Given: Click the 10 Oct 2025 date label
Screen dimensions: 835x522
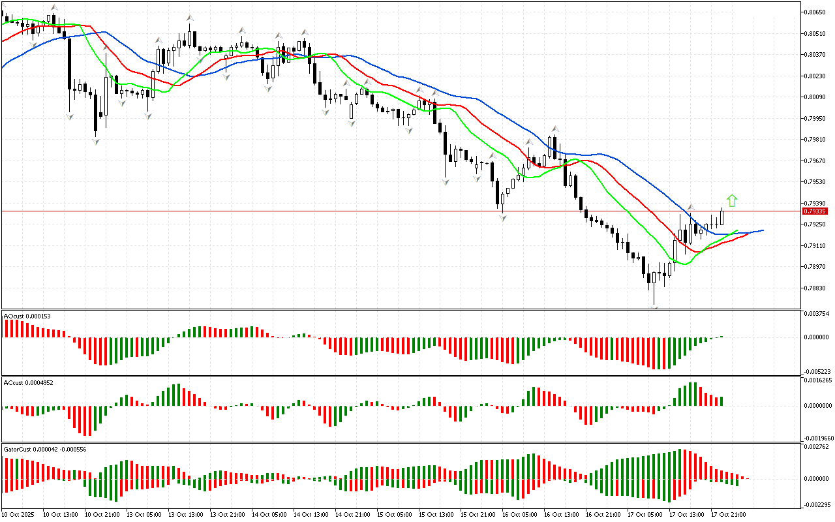Looking at the screenshot, I should [20, 515].
